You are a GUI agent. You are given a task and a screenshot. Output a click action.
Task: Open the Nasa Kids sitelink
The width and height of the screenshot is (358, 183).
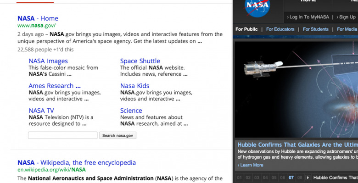(x=134, y=86)
